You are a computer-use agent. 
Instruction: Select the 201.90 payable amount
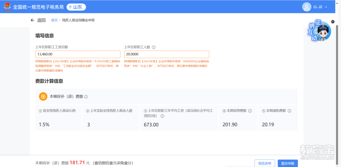point(230,125)
